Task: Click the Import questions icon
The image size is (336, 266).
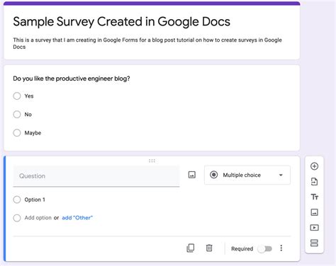Action: [314, 182]
